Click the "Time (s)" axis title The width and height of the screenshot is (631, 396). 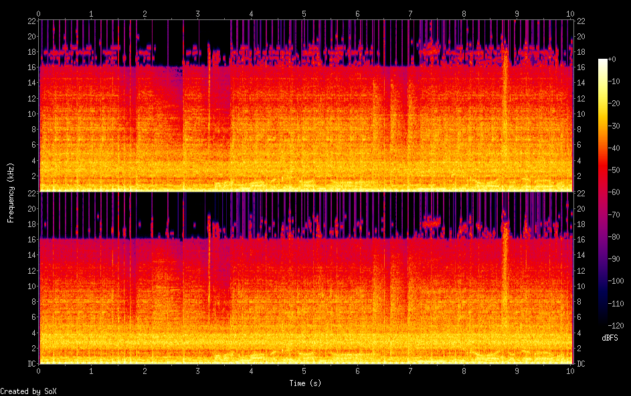(304, 383)
